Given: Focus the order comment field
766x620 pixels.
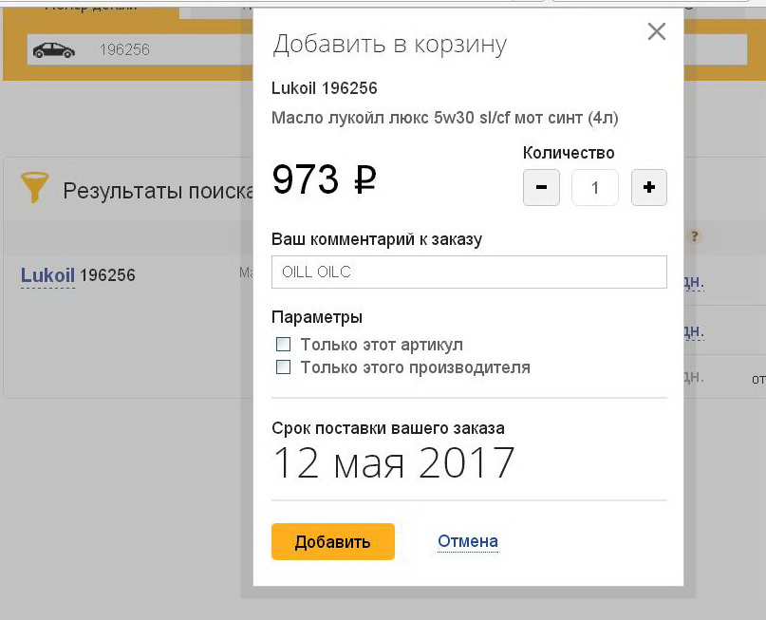Looking at the screenshot, I should pos(469,272).
